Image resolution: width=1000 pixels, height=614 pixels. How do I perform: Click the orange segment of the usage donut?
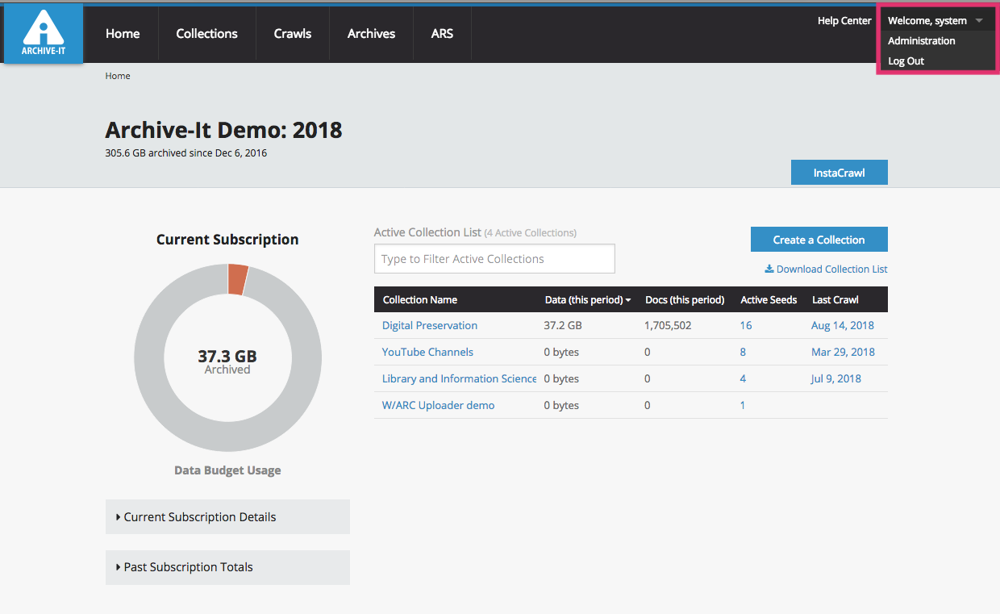tap(238, 279)
